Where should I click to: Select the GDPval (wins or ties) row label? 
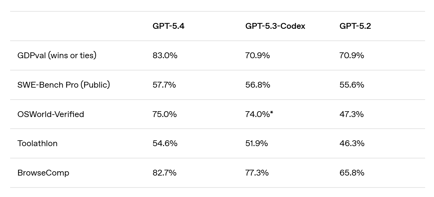[x=57, y=55]
